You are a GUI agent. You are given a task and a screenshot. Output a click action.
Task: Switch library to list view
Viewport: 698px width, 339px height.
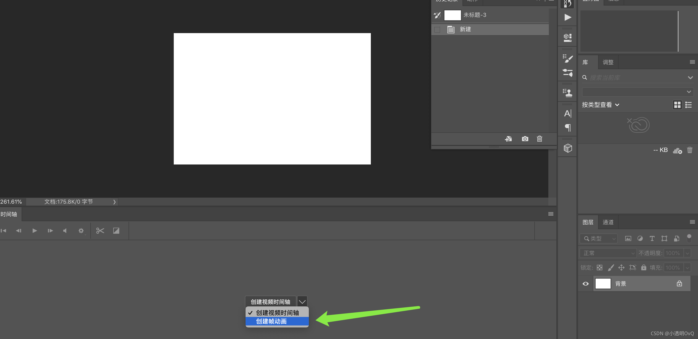[688, 105]
